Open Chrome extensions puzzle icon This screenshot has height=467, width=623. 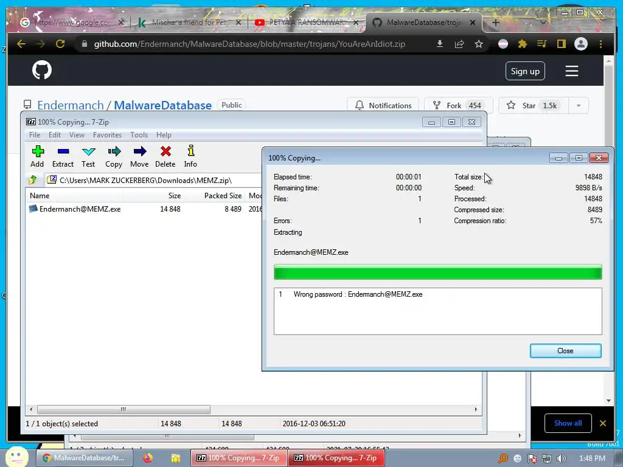[523, 44]
